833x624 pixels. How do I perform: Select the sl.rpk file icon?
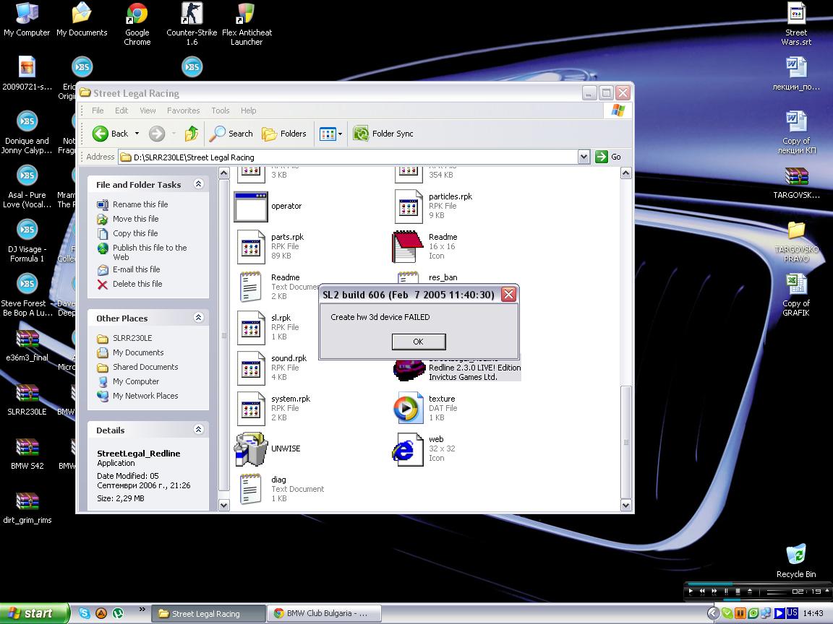point(251,327)
